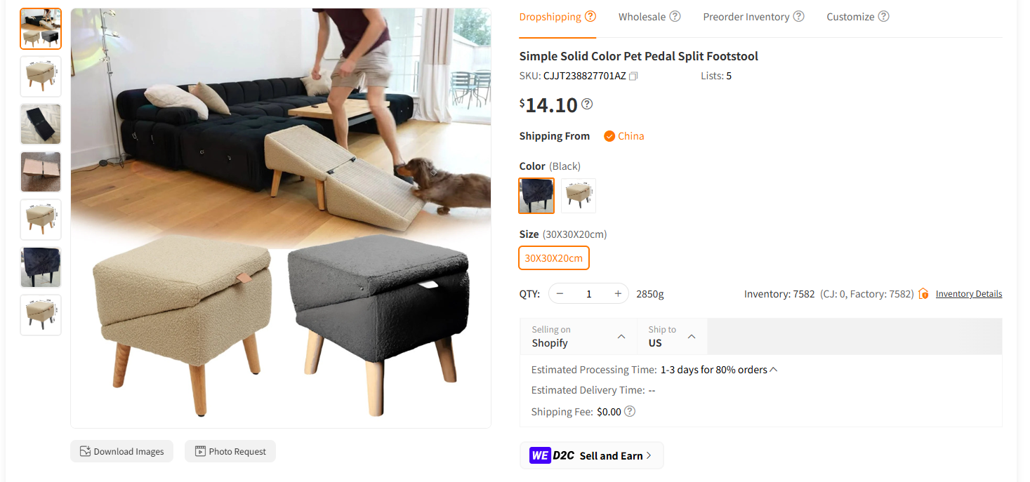
Task: Switch to the Wholesale tab
Action: point(642,16)
